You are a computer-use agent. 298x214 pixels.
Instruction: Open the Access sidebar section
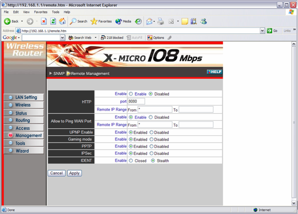24,128
